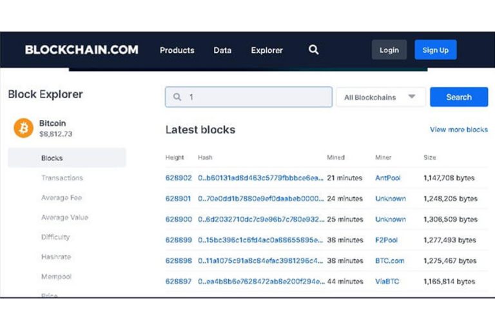Open the Products menu
The width and height of the screenshot is (495, 330).
[x=177, y=50]
